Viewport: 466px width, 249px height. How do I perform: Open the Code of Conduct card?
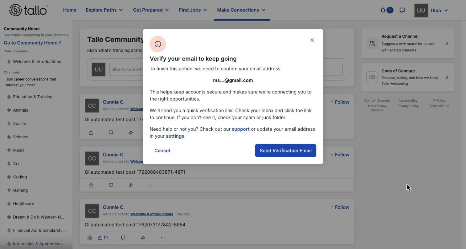(x=408, y=77)
